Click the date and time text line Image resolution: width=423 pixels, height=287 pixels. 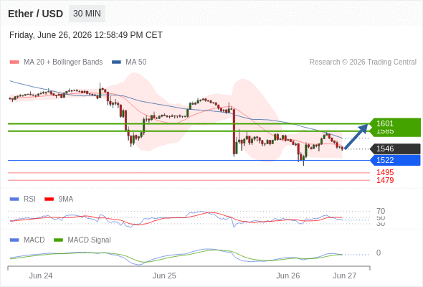pos(86,35)
